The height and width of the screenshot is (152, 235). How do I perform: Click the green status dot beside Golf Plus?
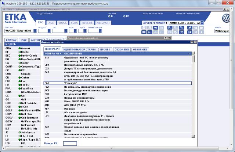pyautogui.click(x=19, y=114)
